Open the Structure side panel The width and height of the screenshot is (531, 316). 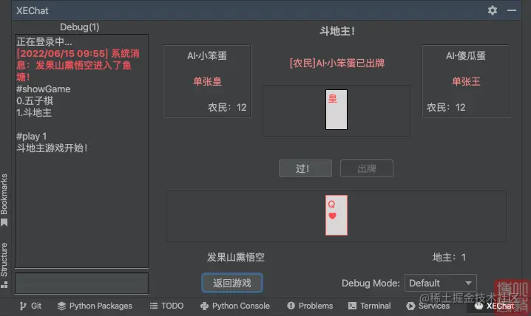(x=4, y=265)
